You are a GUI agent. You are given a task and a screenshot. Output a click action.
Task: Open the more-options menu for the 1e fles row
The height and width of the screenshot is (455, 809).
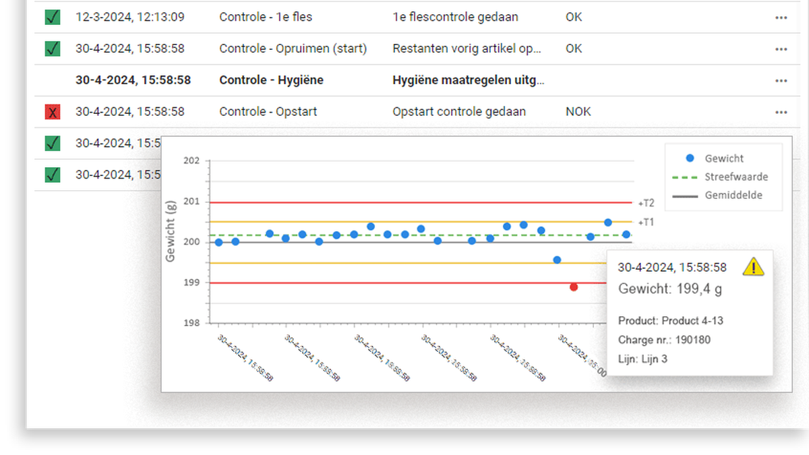coord(781,18)
